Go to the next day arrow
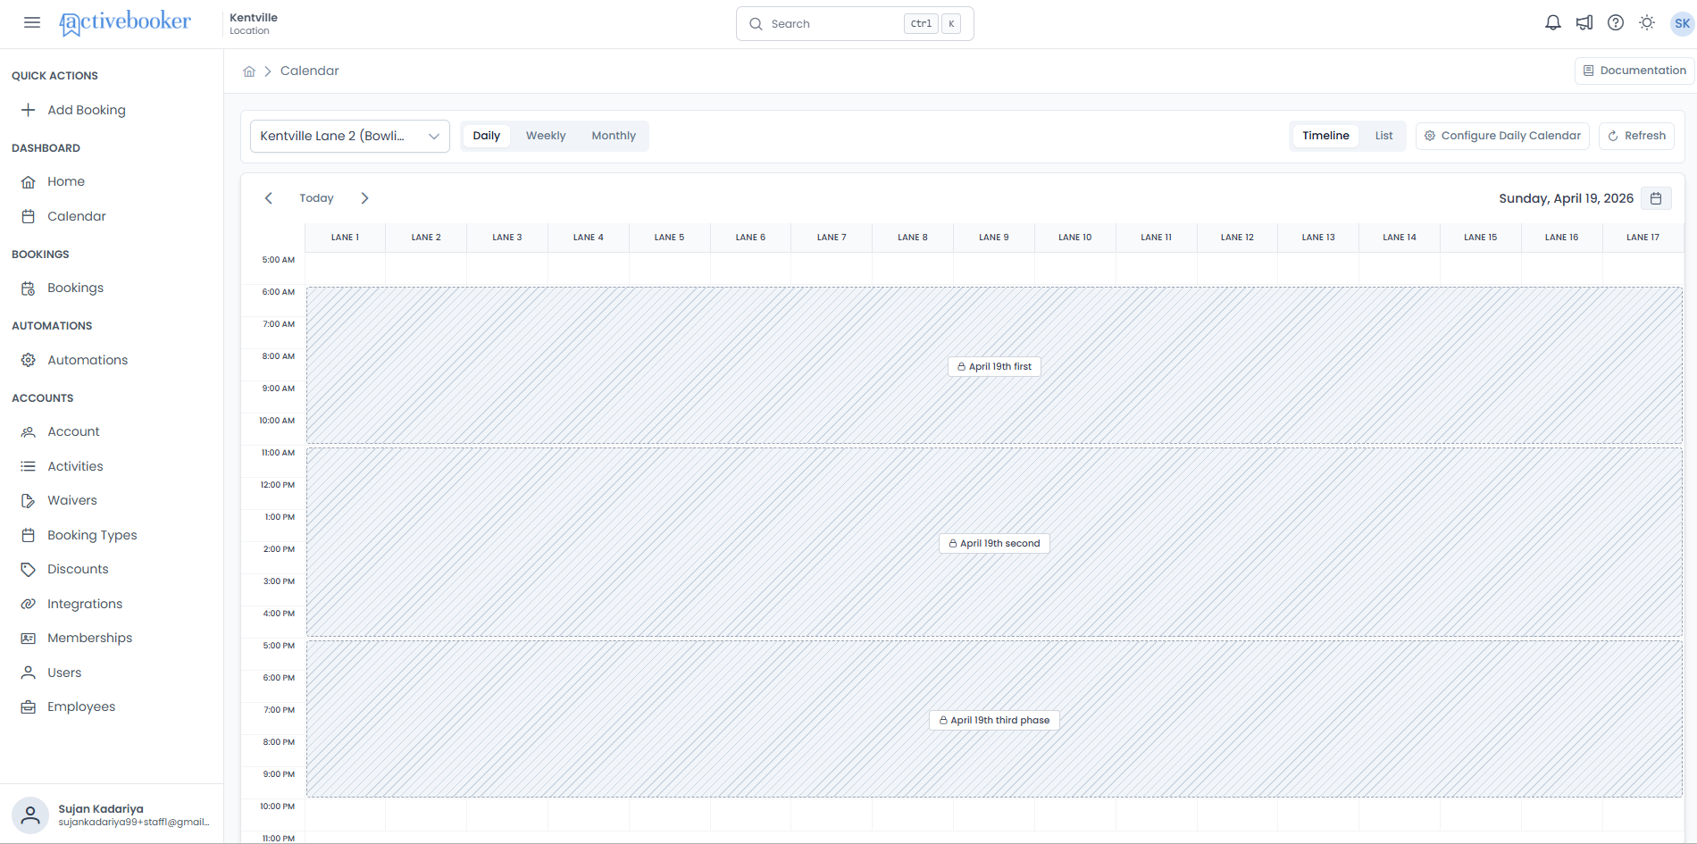The width and height of the screenshot is (1697, 844). click(x=364, y=198)
